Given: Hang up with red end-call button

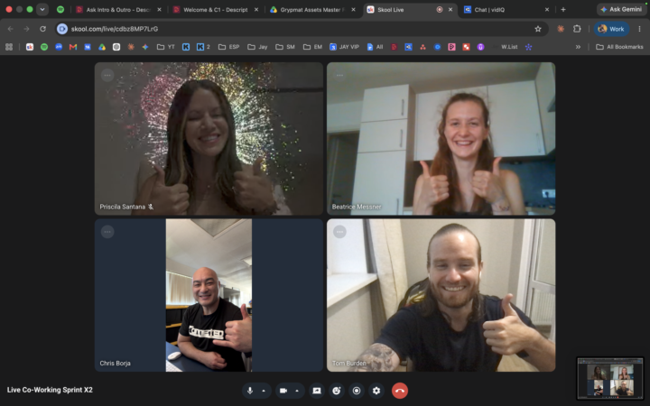Looking at the screenshot, I should (400, 391).
